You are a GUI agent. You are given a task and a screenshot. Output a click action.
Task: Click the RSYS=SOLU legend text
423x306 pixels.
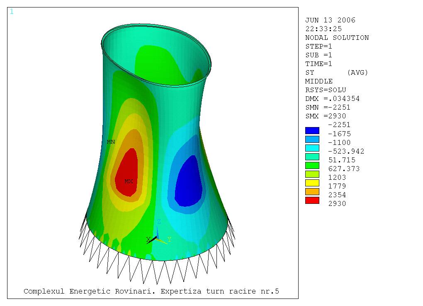tap(326, 90)
